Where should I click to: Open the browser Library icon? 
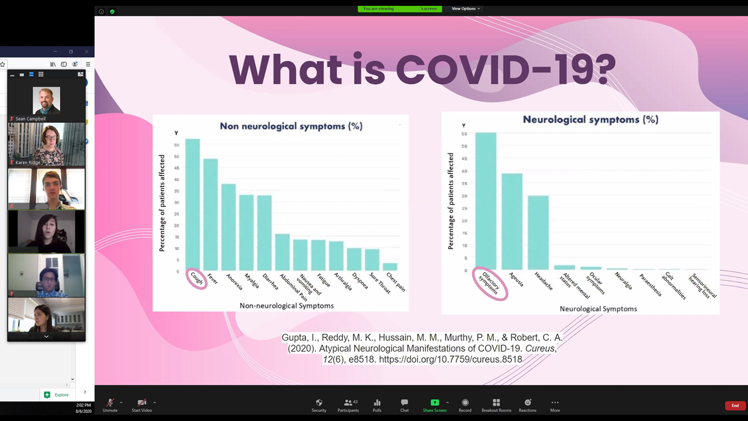click(53, 64)
